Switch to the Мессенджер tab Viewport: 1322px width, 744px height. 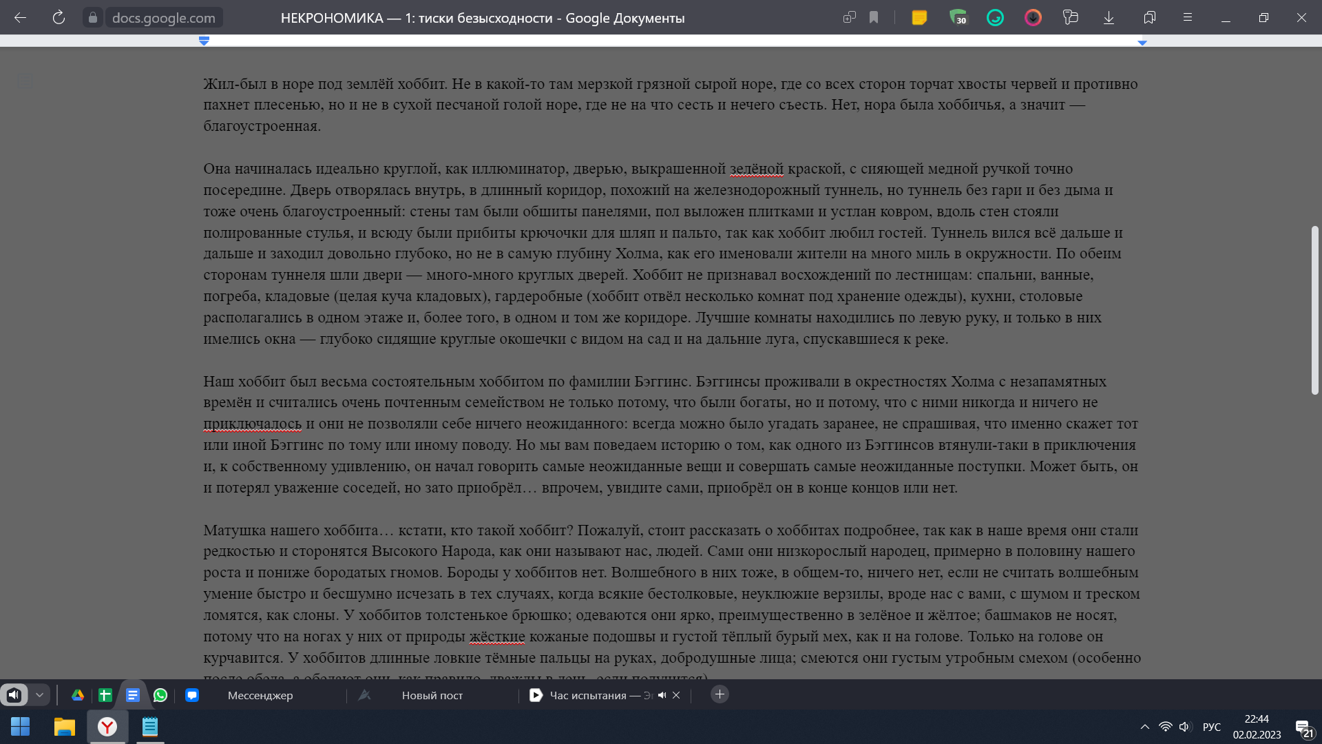click(260, 695)
